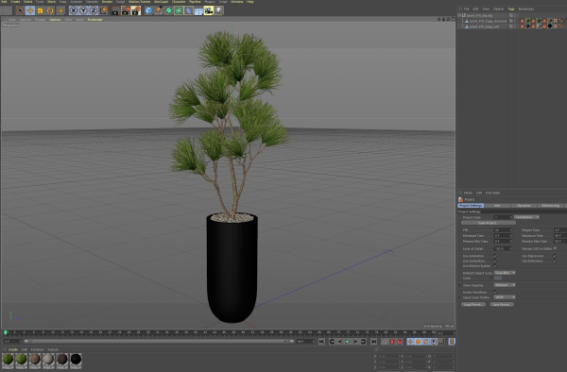The width and height of the screenshot is (567, 372).
Task: Add a light object
Action: click(218, 10)
